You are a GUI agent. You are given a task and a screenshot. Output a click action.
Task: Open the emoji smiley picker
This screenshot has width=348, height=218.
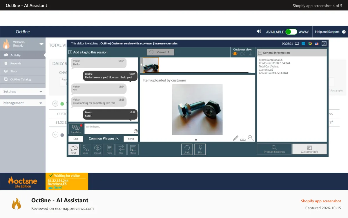pos(136,131)
